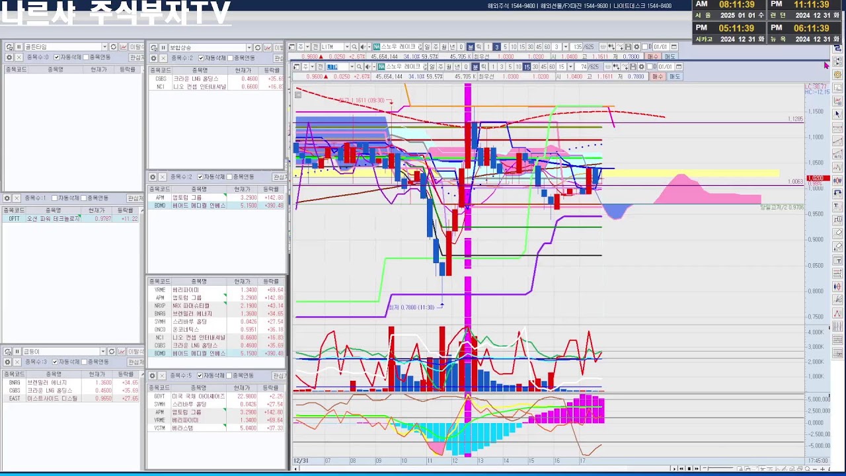Image resolution: width=846 pixels, height=476 pixels.
Task: Open calendar picker in upper chart toolbar
Action: [673, 47]
